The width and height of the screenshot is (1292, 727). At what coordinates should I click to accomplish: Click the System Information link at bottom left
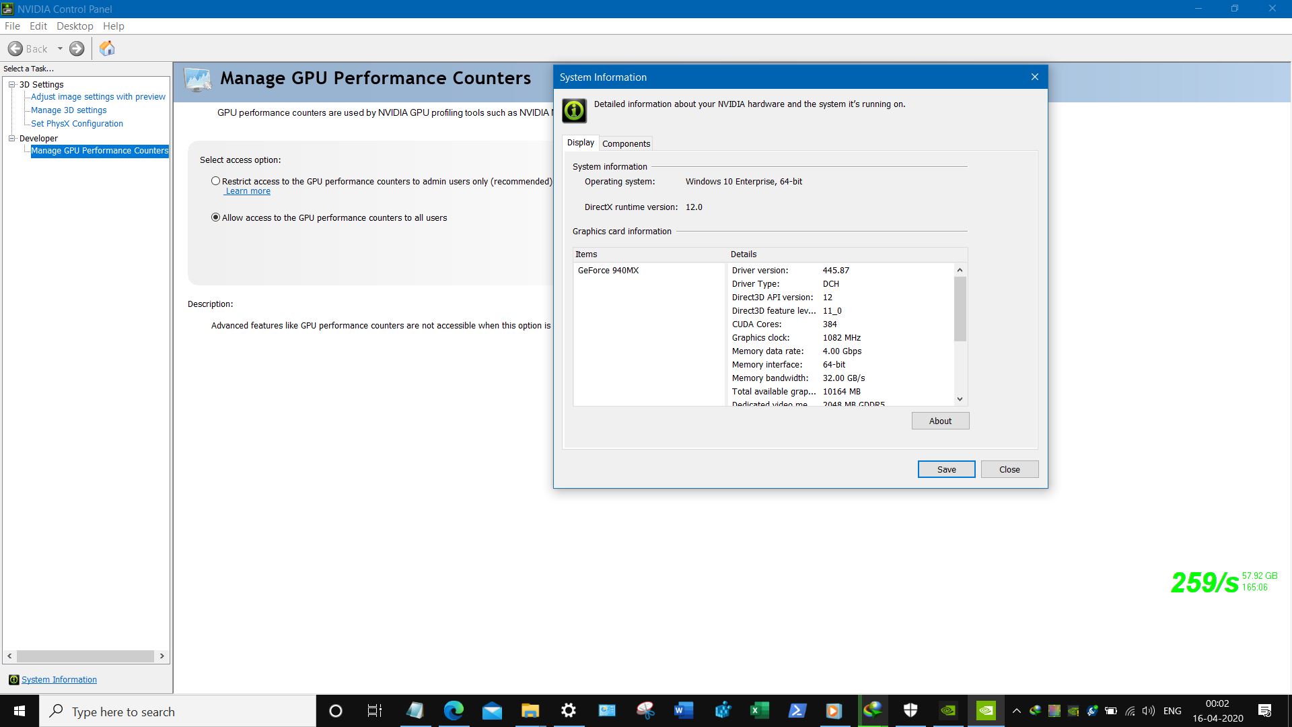59,679
